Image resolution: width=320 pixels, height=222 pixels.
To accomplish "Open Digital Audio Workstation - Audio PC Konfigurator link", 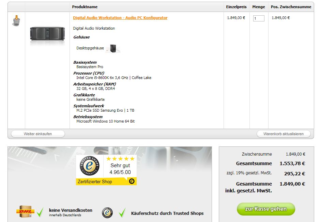I will pos(120,18).
